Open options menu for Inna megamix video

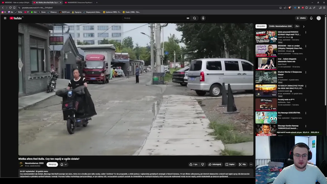pyautogui.click(x=306, y=59)
